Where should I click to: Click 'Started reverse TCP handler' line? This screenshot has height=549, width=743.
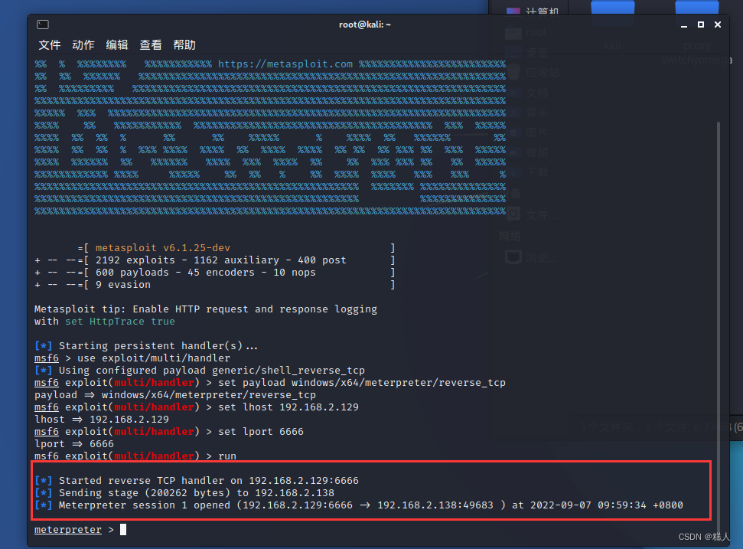point(197,481)
